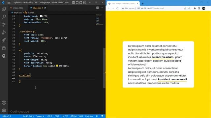Open the VS Code hamburger menu
The image size is (211, 118).
(x=9, y=3)
